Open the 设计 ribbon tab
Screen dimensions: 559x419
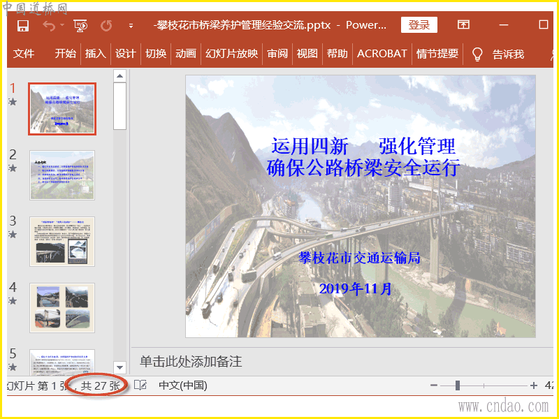tap(126, 54)
